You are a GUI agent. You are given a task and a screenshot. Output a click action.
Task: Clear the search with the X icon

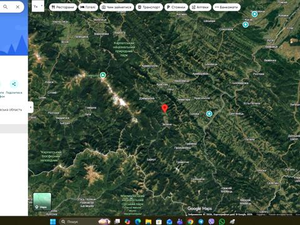click(17, 7)
